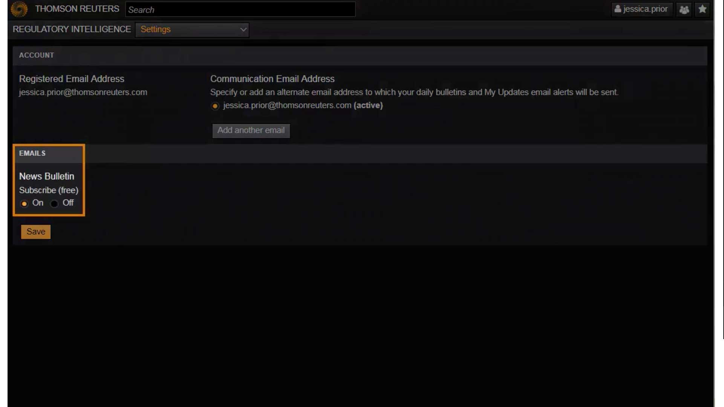Image resolution: width=724 pixels, height=407 pixels.
Task: Open the Settings dropdown menu
Action: coord(192,29)
